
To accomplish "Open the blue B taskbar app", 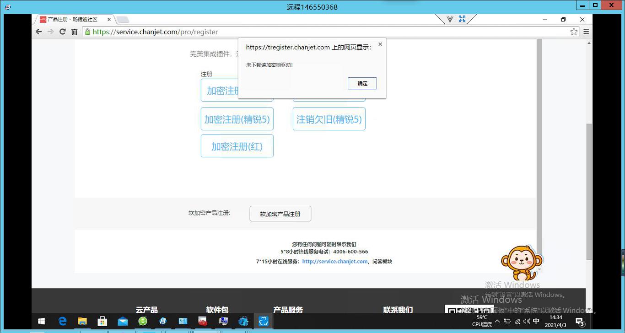I will 163,322.
